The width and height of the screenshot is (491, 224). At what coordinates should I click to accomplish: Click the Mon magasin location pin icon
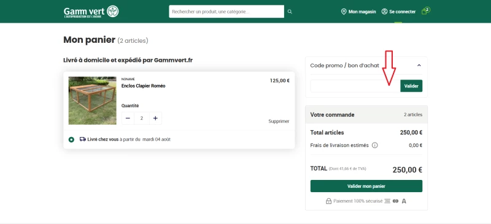[x=344, y=12]
